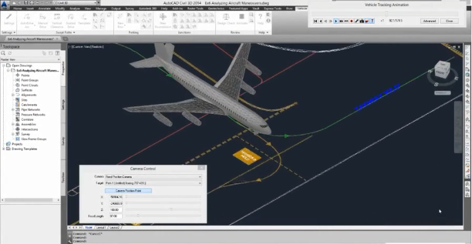Viewport: 472px width, 244px height.
Task: Open Advanced animation options
Action: [x=429, y=21]
